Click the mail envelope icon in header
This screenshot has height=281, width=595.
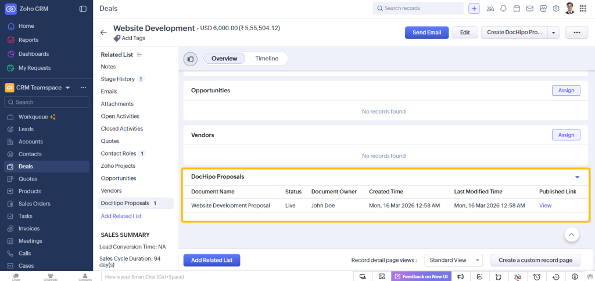(530, 9)
